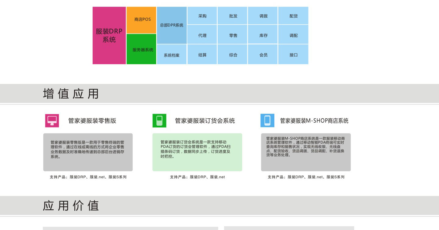Viewport: 439px width, 230px height.
Task: Select the 库存 module tile
Action: pos(263,34)
